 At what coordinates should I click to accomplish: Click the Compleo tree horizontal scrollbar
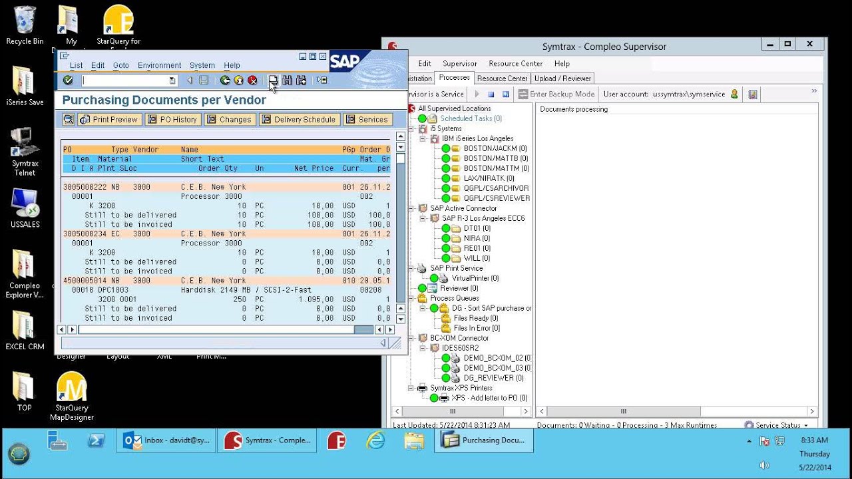coord(463,411)
